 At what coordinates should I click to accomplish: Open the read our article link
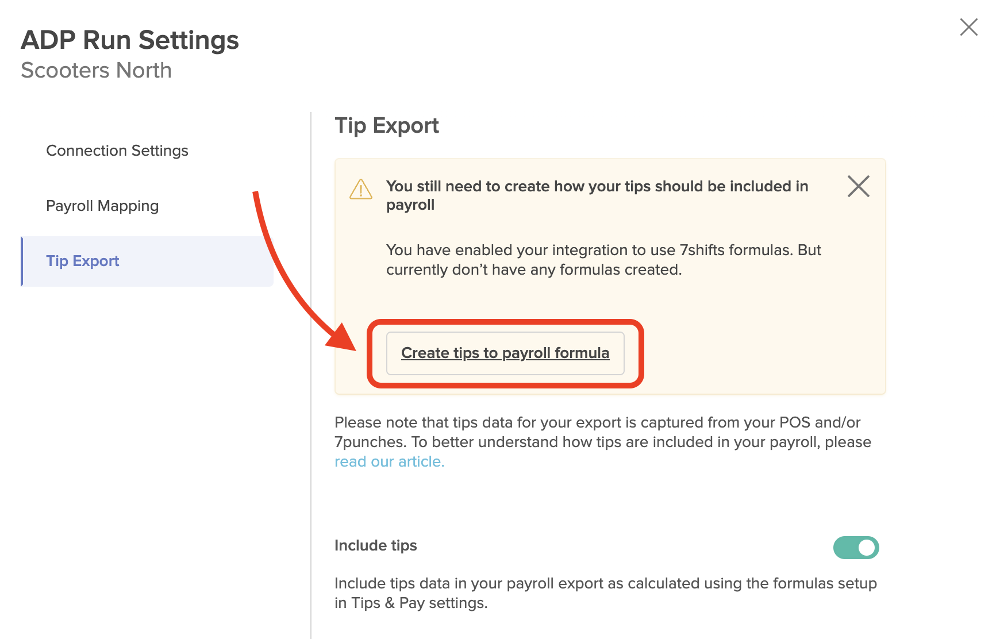tap(390, 461)
